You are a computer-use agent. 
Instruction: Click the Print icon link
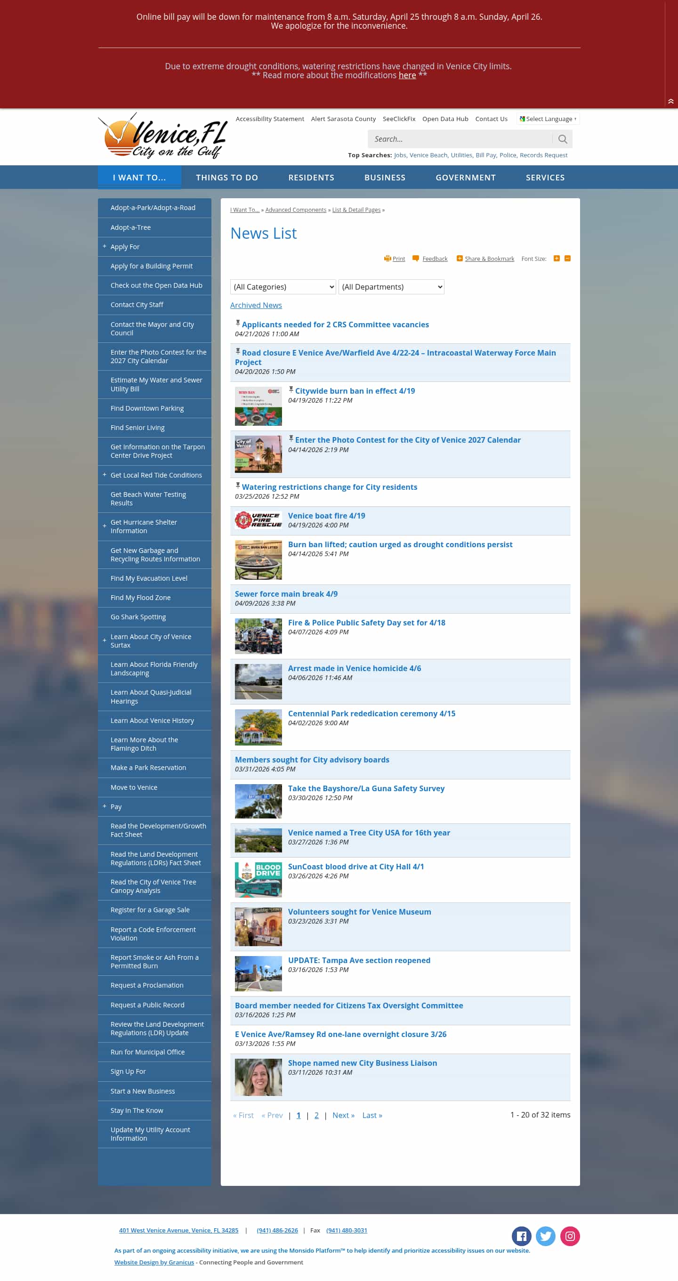tap(395, 259)
